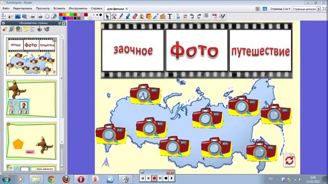Stop the screen recording

166,178
